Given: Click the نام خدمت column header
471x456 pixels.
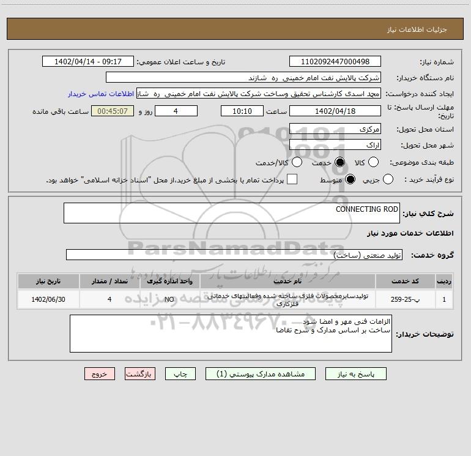Looking at the screenshot, I should point(287,281).
